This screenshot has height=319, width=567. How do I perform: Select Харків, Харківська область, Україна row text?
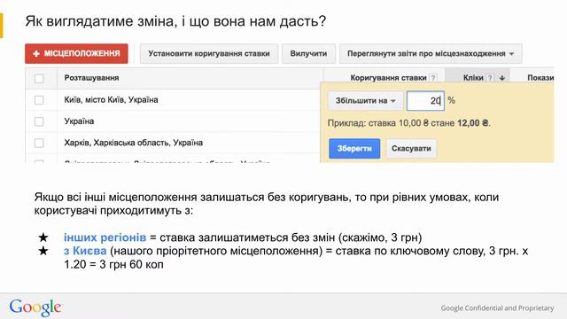(134, 143)
